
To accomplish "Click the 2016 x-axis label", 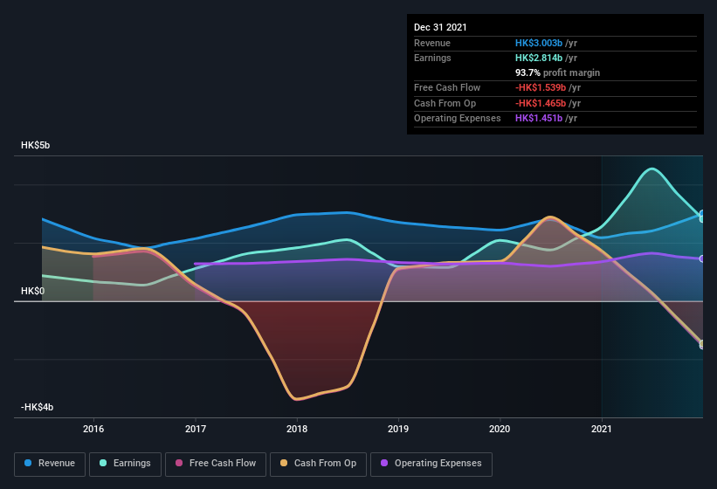I will point(93,429).
